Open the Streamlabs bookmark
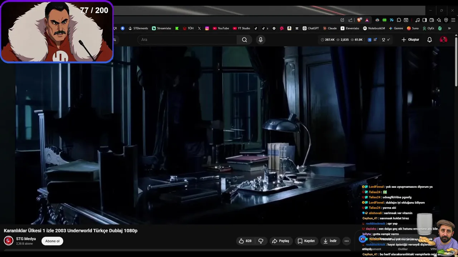The width and height of the screenshot is (458, 257). pos(161,28)
